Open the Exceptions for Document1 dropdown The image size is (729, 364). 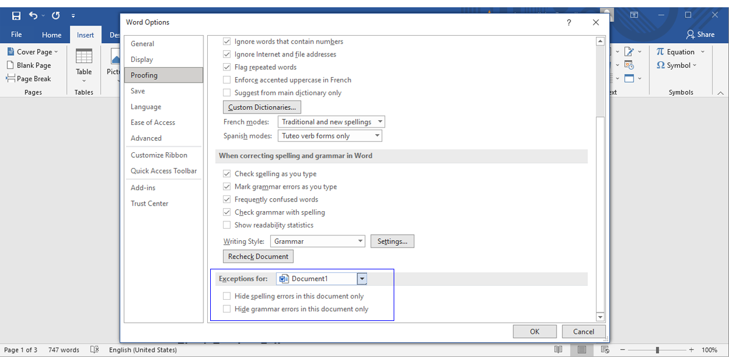tap(362, 279)
